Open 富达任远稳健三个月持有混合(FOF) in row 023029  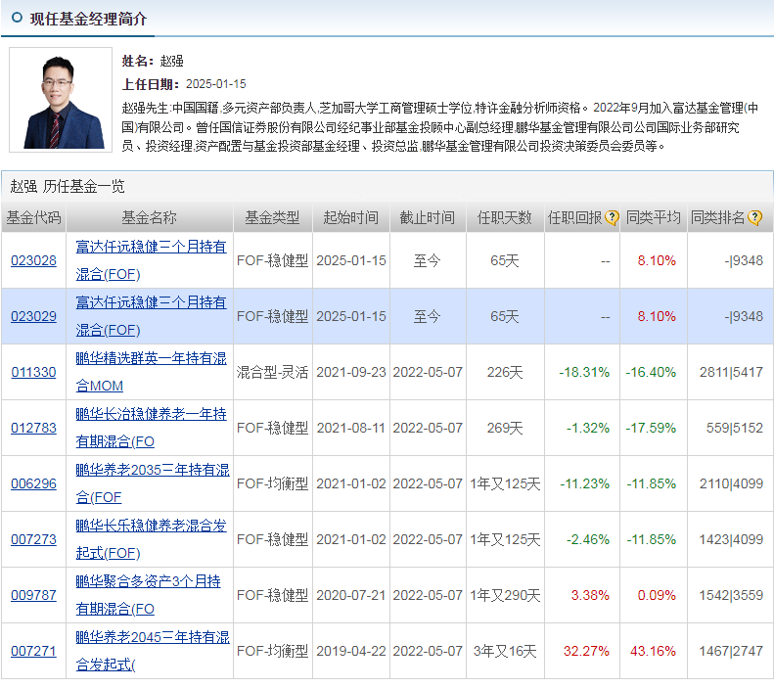point(151,316)
